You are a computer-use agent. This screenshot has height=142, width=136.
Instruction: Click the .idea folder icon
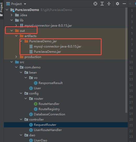point(17,15)
